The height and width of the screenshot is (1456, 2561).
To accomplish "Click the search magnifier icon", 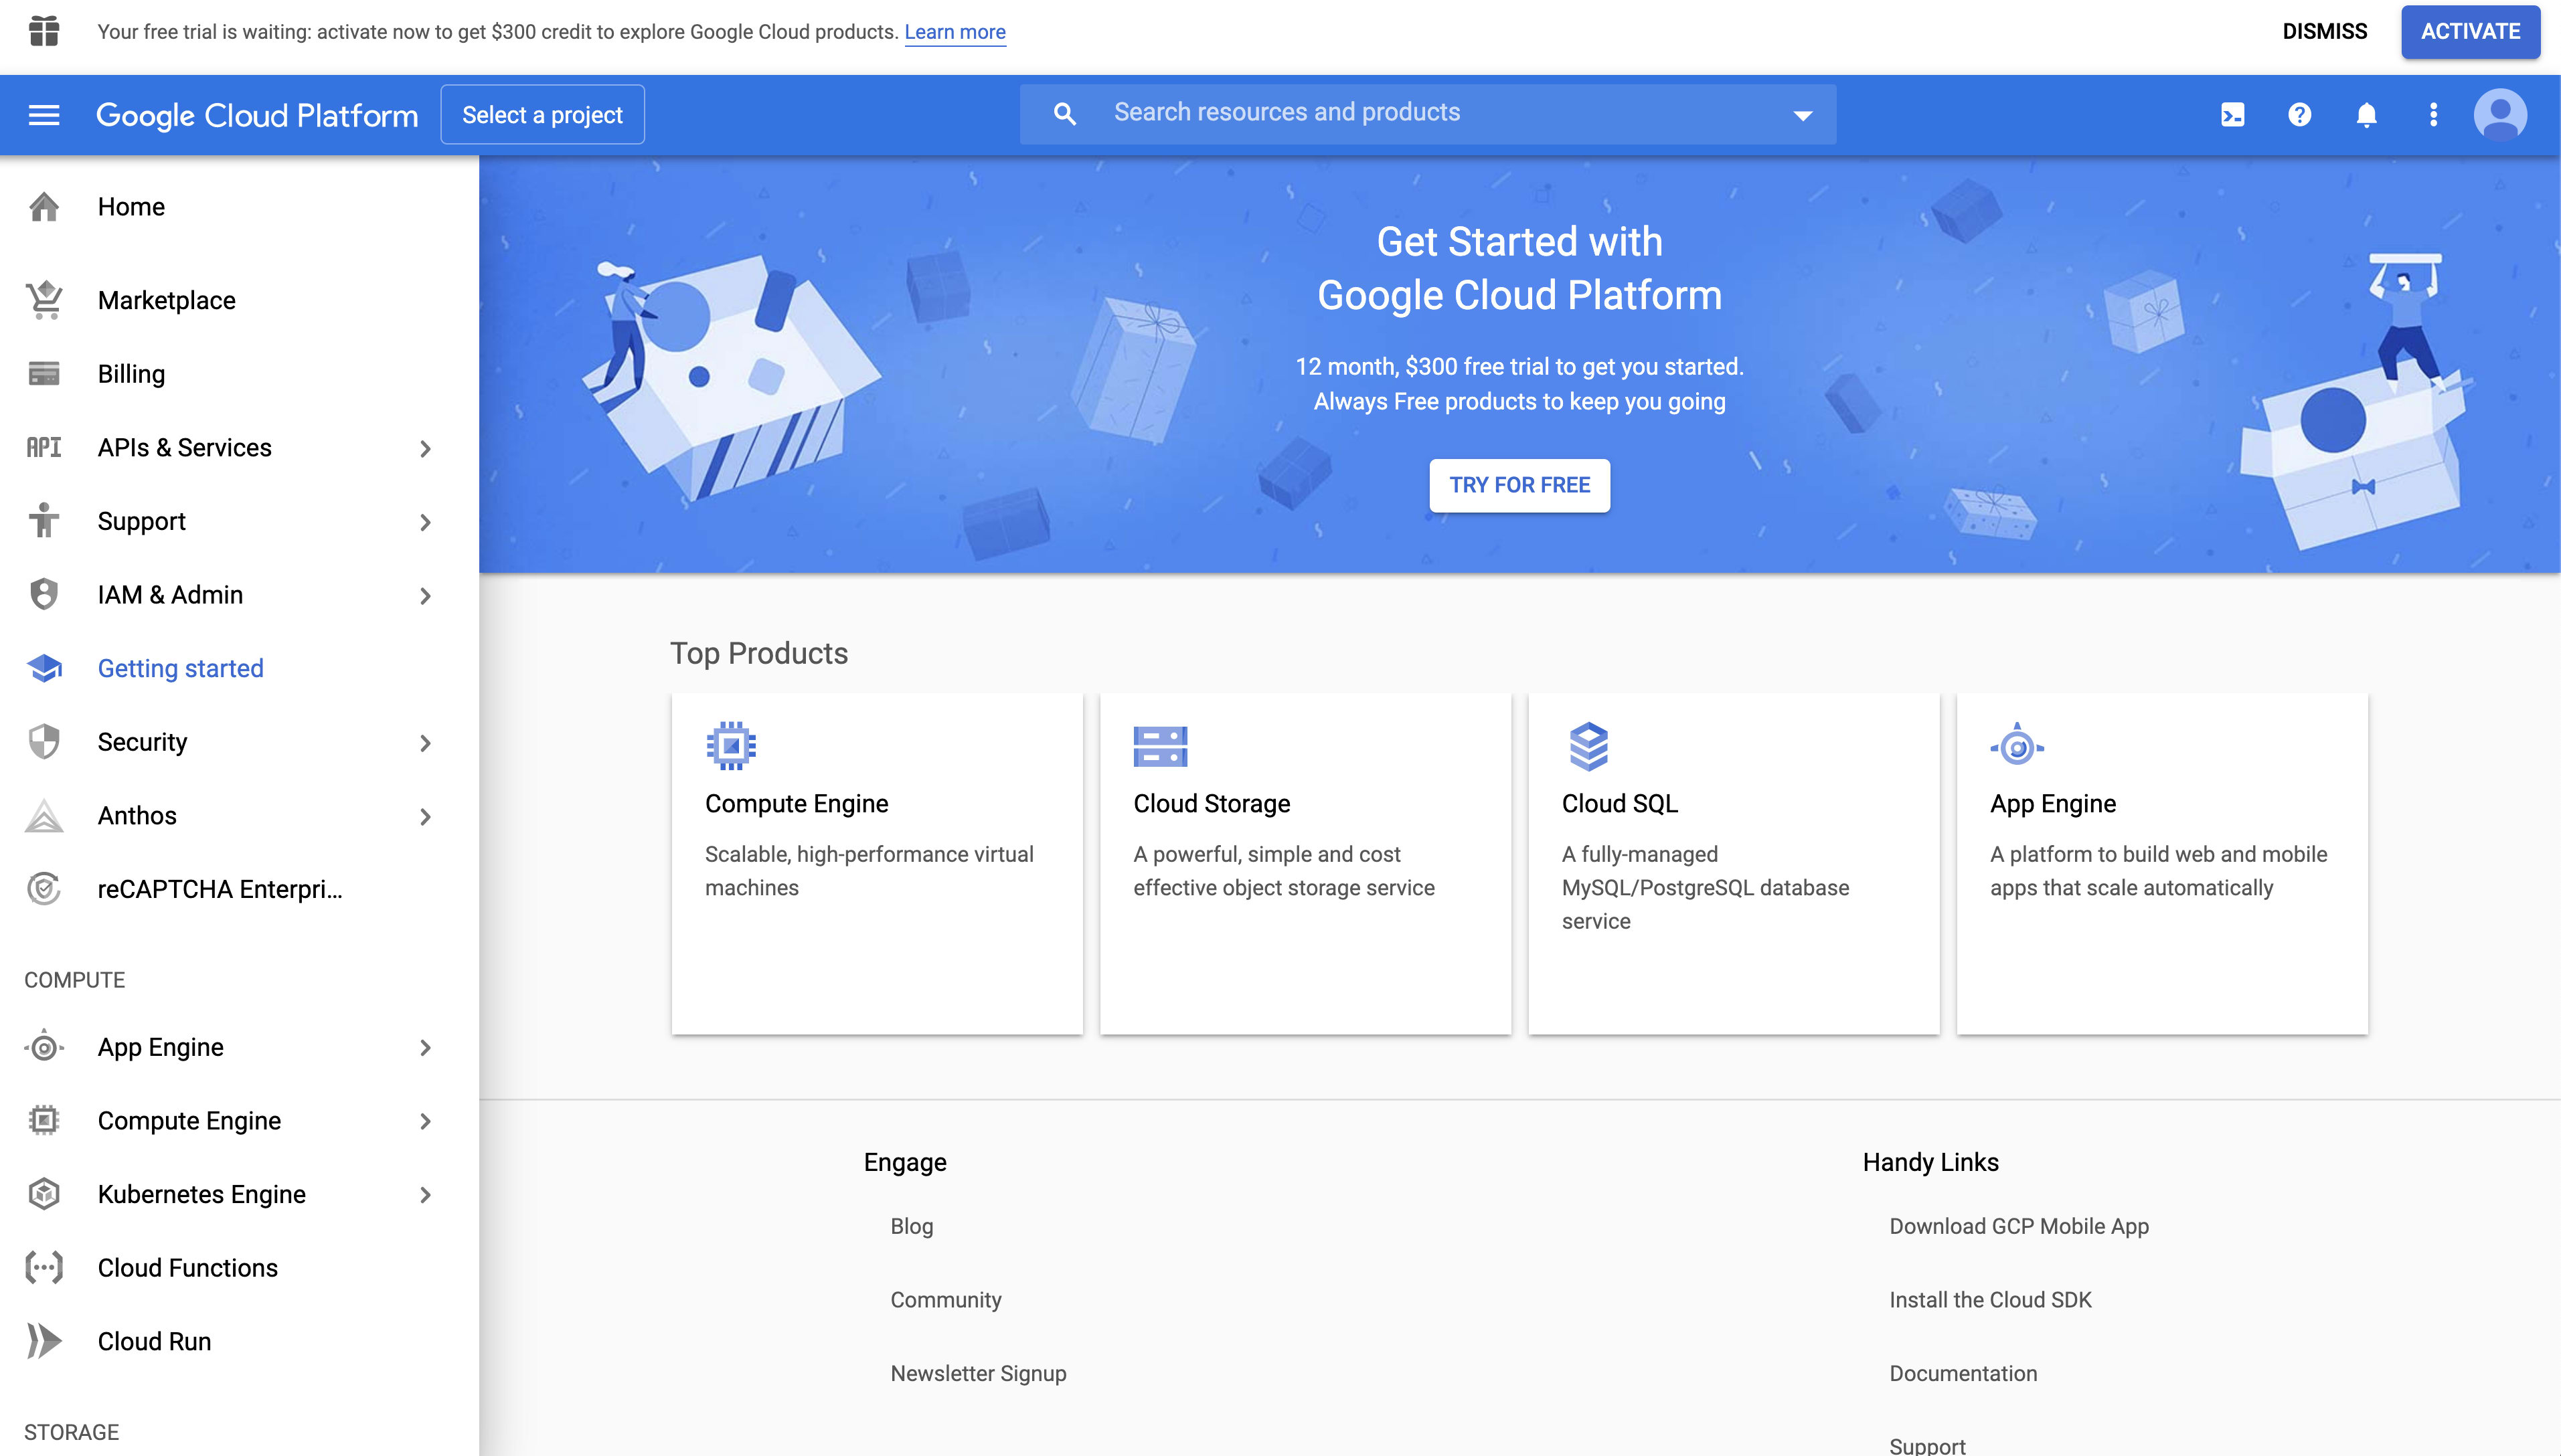I will coord(1064,114).
